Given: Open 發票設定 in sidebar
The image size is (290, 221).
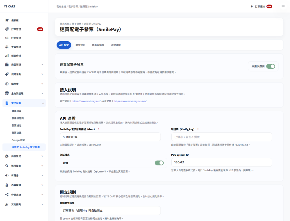Looking at the screenshot, I should click(x=16, y=125).
